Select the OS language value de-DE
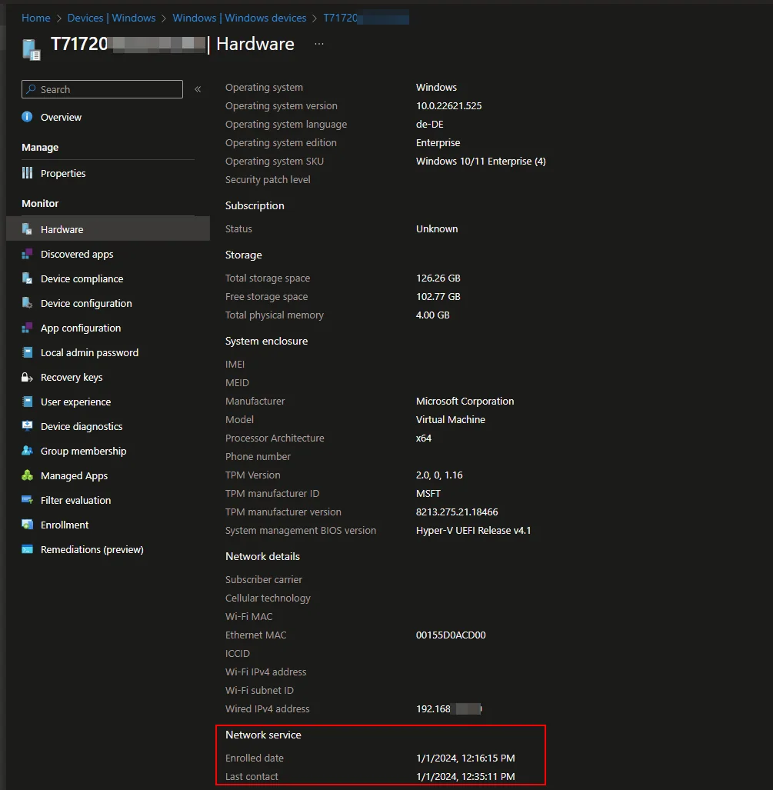 (430, 125)
